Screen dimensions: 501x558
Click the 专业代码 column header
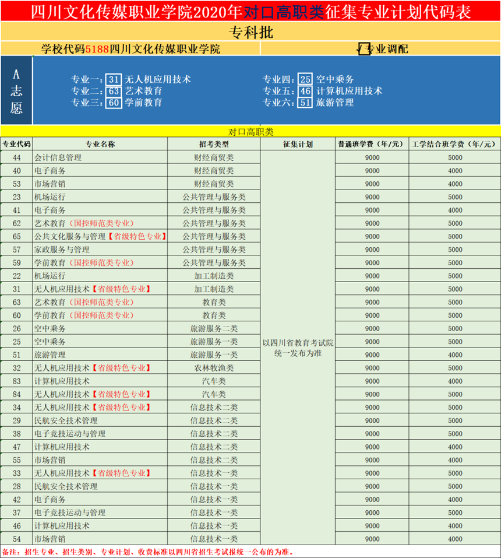point(16,144)
